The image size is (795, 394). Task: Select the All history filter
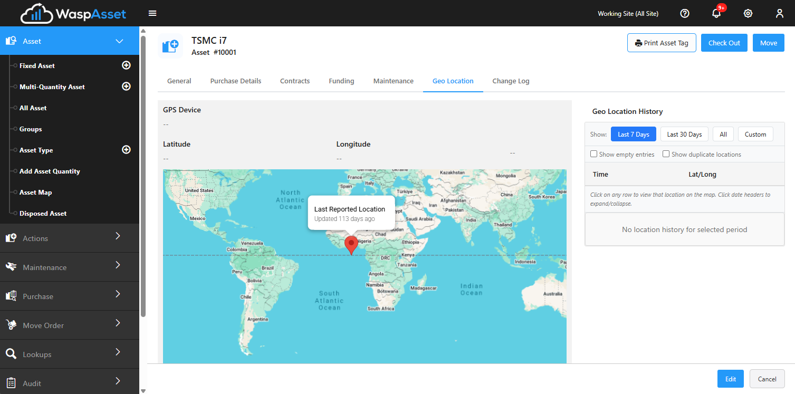tap(723, 134)
